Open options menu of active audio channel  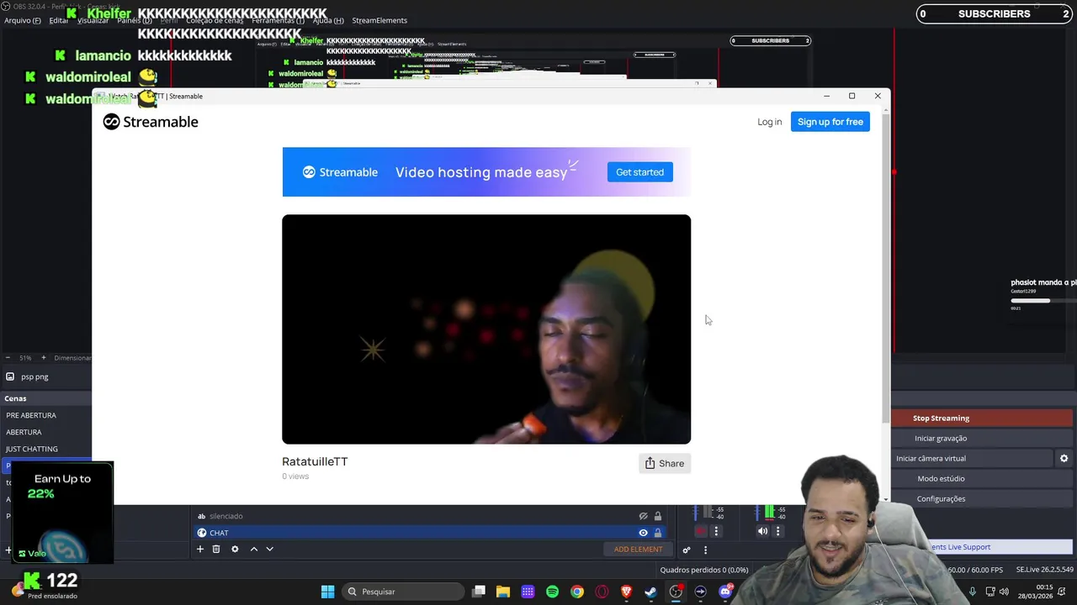point(777,531)
